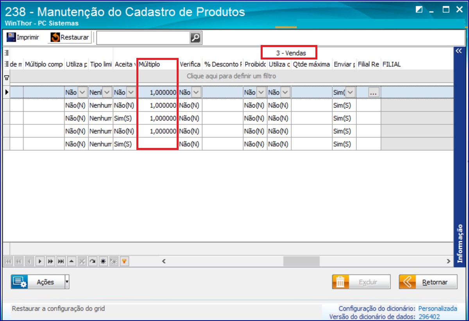Click the prior page navigator button
The image size is (469, 321).
[18, 261]
